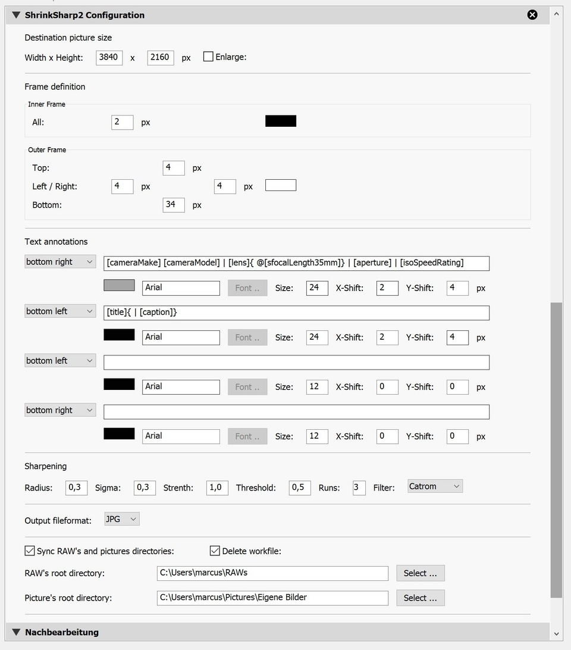
Task: Expand the Nachbearbeitung section
Action: (x=16, y=632)
